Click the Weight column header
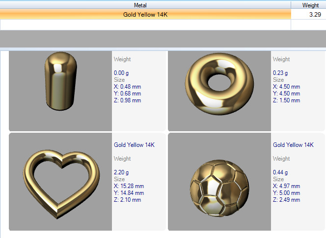The width and height of the screenshot is (326, 238). pos(308,5)
